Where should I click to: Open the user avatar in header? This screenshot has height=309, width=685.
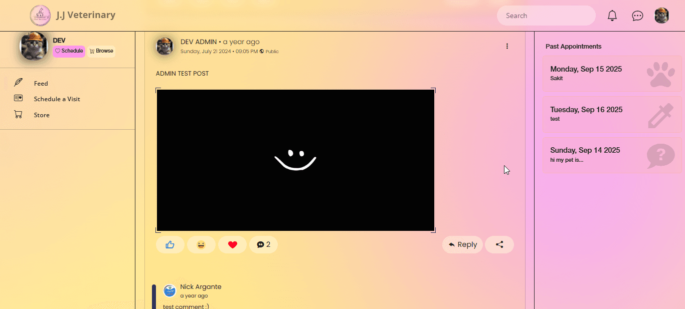click(662, 16)
